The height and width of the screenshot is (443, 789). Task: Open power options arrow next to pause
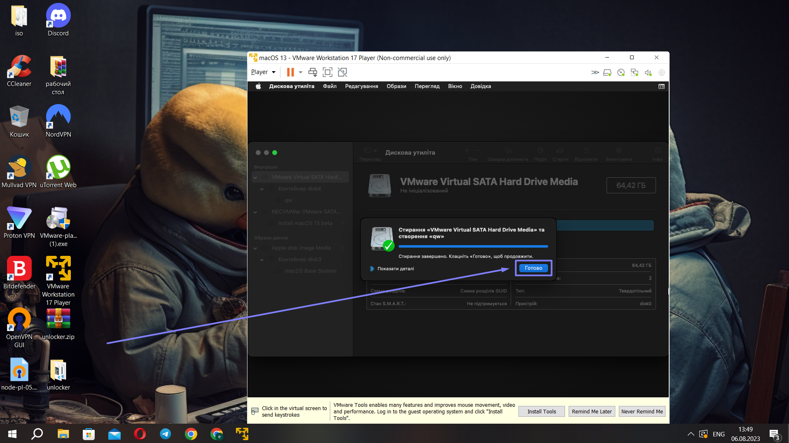pos(301,72)
